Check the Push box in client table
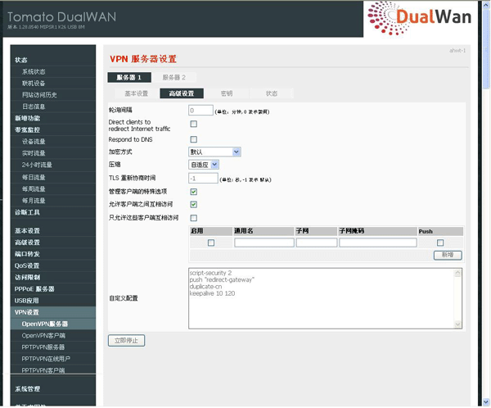Viewport: 491px width, 408px height. 440,243
